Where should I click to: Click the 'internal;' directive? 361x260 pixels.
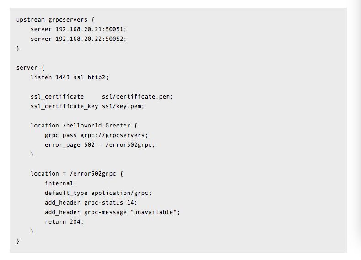click(x=60, y=183)
